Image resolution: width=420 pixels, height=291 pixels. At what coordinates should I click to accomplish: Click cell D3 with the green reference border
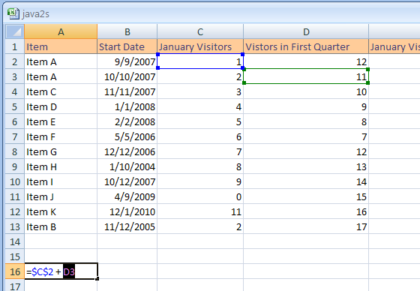click(306, 76)
